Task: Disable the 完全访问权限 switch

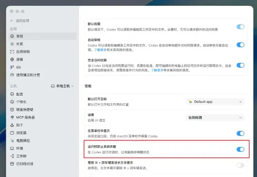Action: point(240,65)
